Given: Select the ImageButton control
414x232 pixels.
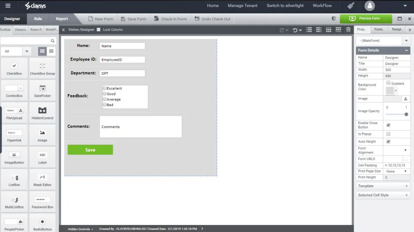Looking at the screenshot, I should tap(14, 157).
